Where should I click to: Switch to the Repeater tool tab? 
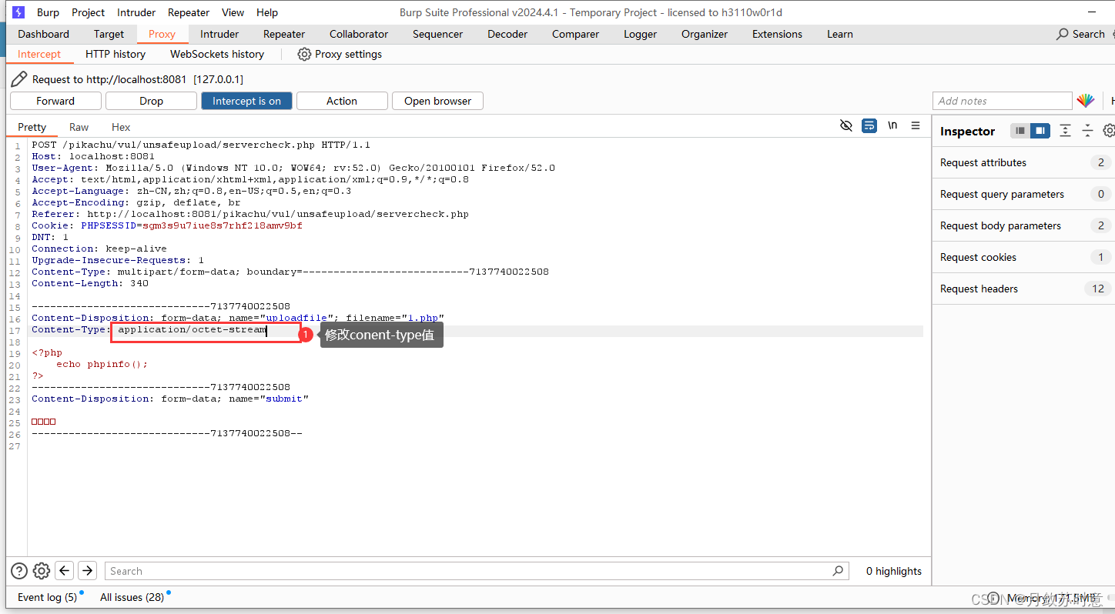[284, 34]
